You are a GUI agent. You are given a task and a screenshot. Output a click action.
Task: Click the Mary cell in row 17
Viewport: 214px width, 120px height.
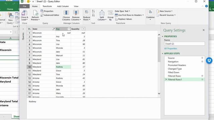[63, 93]
